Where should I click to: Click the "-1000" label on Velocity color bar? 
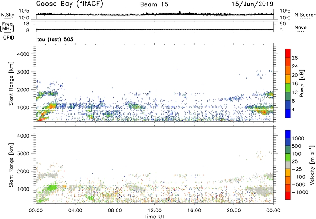tap(300, 192)
